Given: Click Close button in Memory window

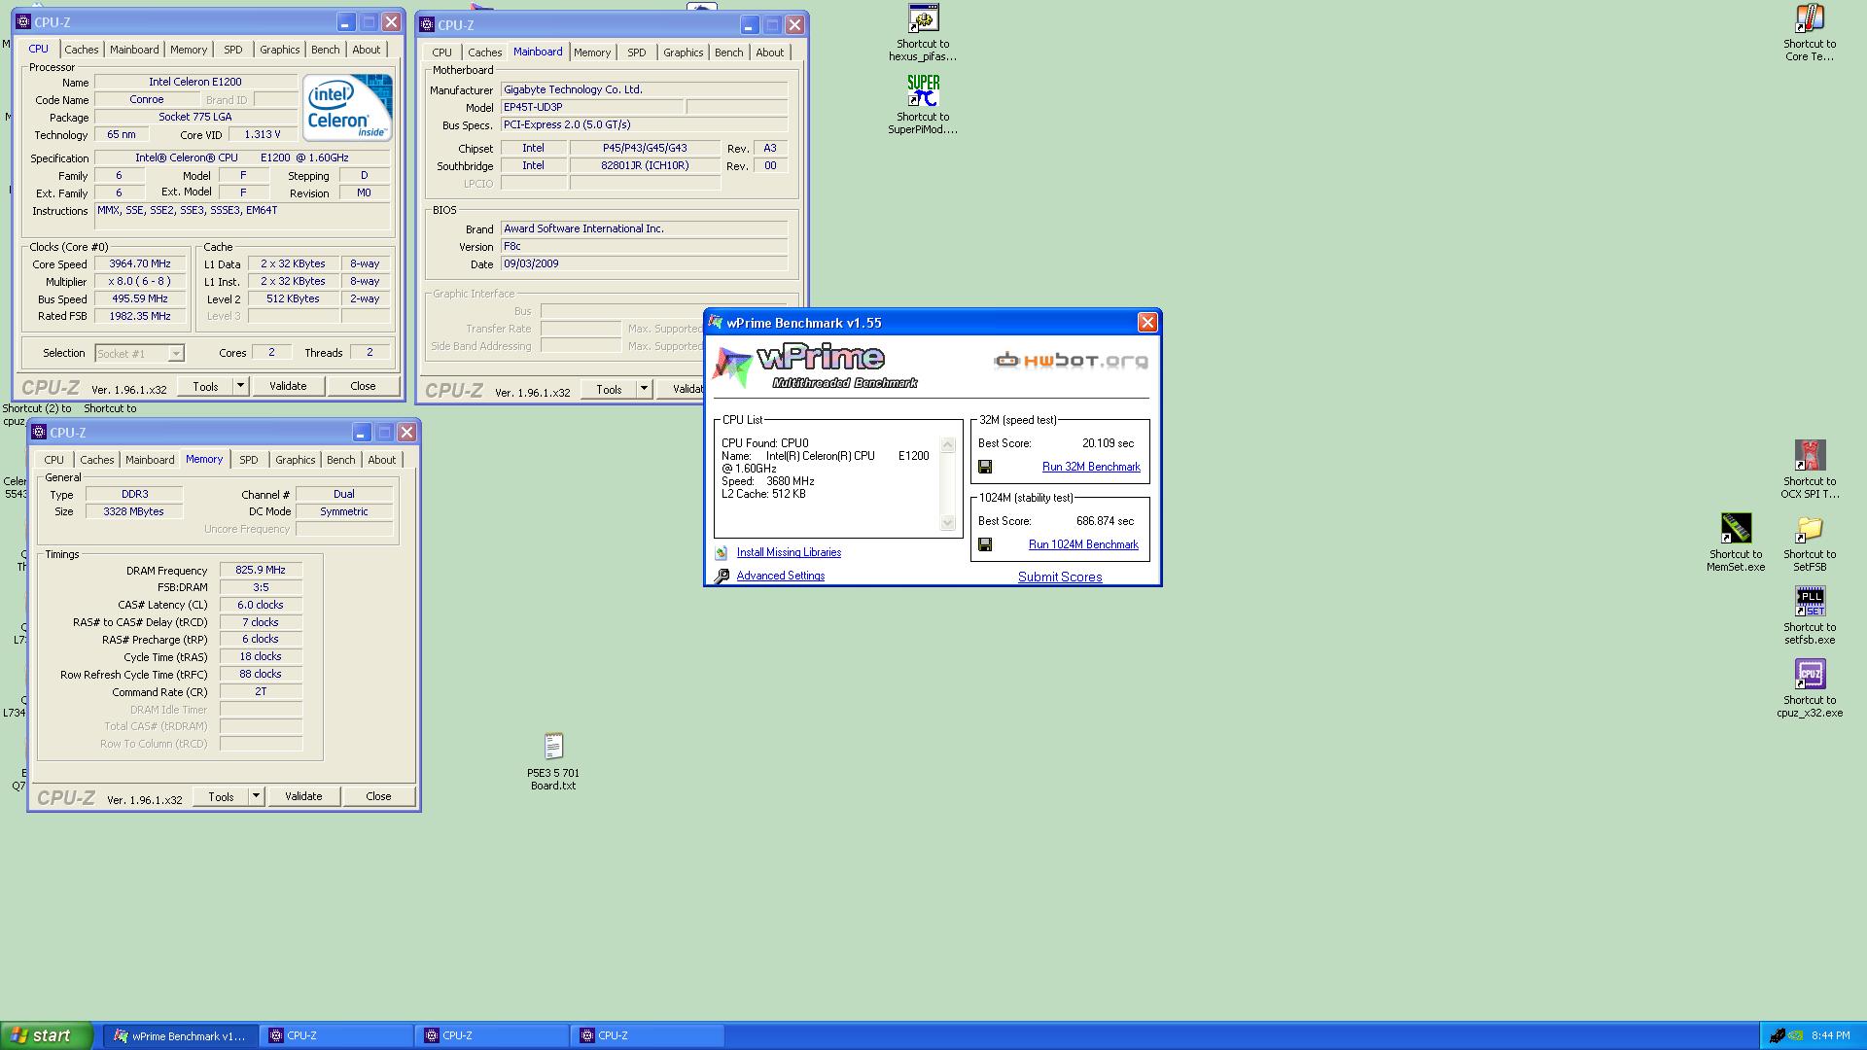Looking at the screenshot, I should click(x=378, y=797).
